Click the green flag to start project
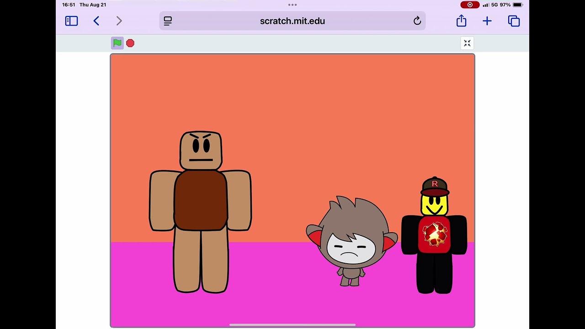This screenshot has height=329, width=585. point(117,43)
